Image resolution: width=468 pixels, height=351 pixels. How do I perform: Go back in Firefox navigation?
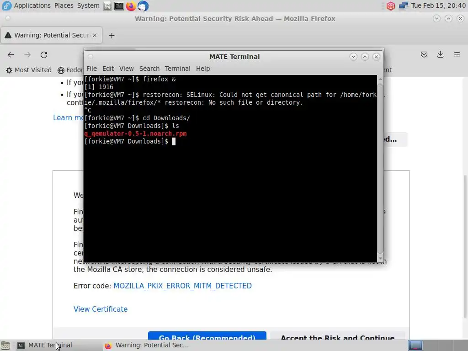11,55
